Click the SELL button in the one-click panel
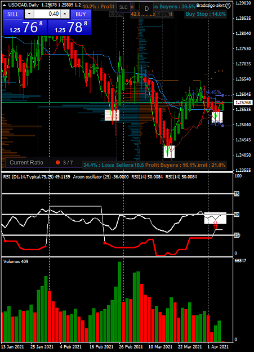Image resolution: width=254 pixels, height=352 pixels. tap(13, 14)
